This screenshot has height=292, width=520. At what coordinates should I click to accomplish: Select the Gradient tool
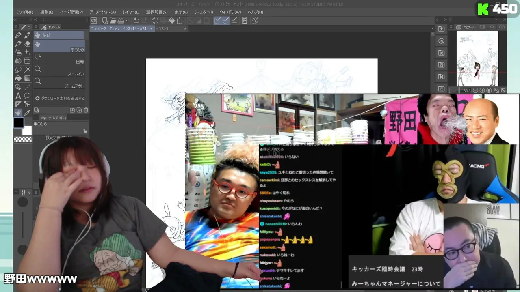tap(27, 78)
